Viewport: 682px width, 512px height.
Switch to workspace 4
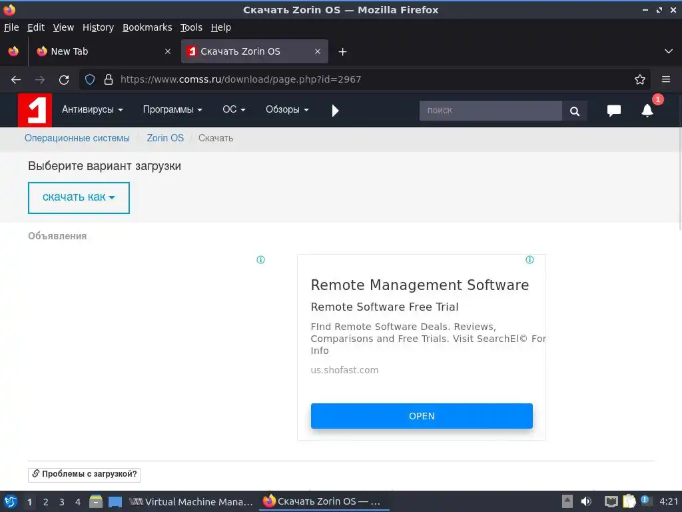[x=78, y=502]
